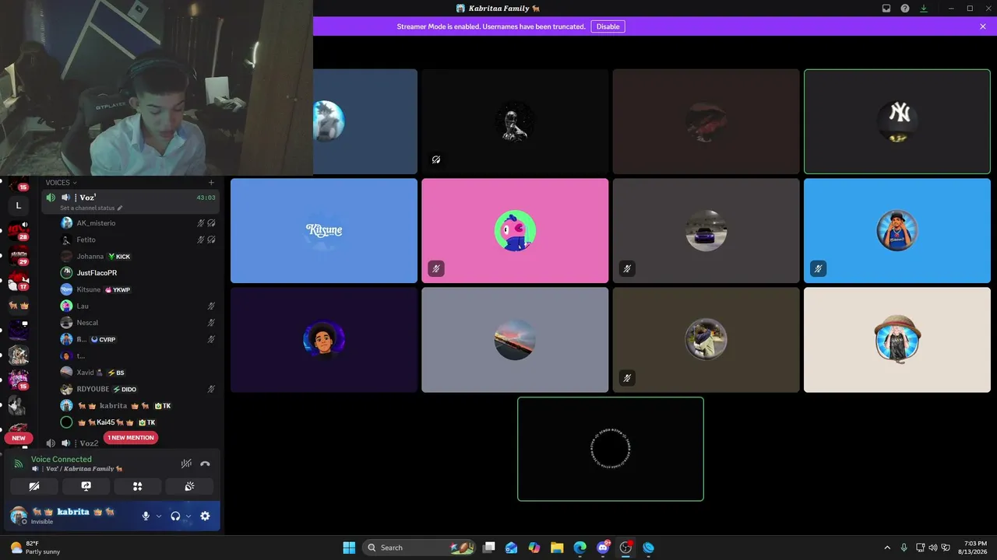Focus the NY Yankees logo tile
The width and height of the screenshot is (997, 560).
point(897,121)
